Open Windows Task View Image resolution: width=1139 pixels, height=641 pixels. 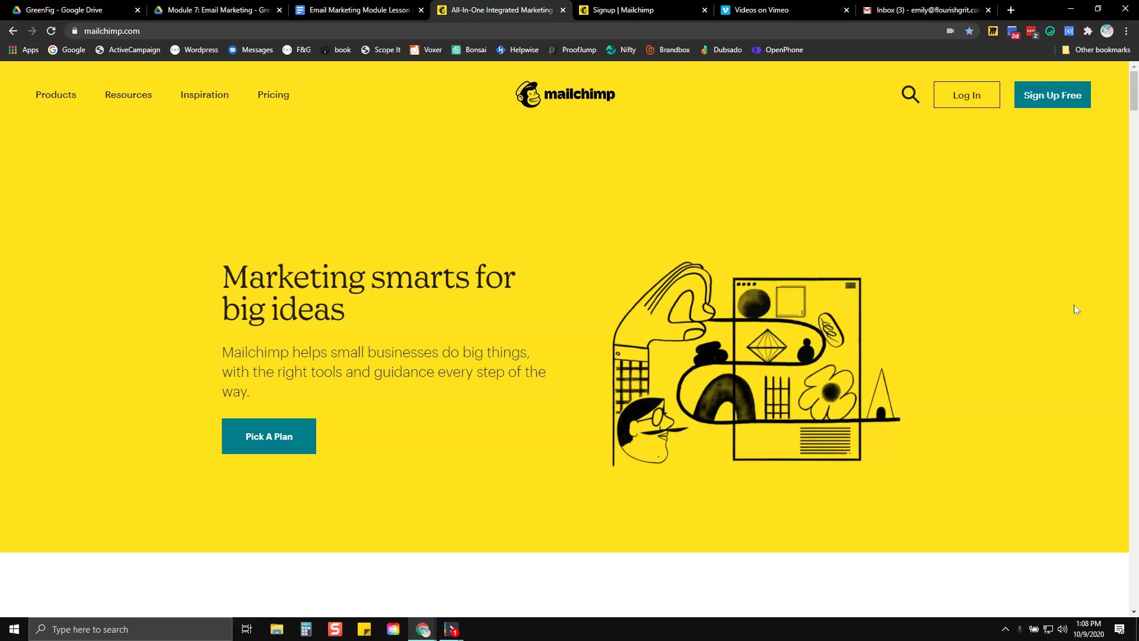pyautogui.click(x=247, y=629)
